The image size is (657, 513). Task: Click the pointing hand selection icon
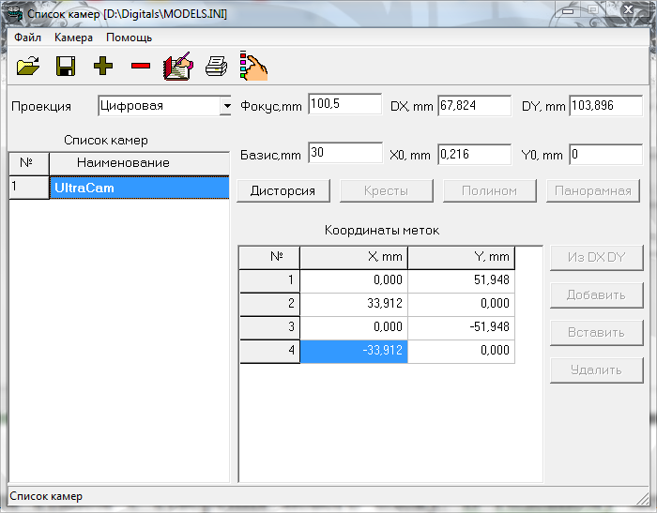tap(253, 66)
